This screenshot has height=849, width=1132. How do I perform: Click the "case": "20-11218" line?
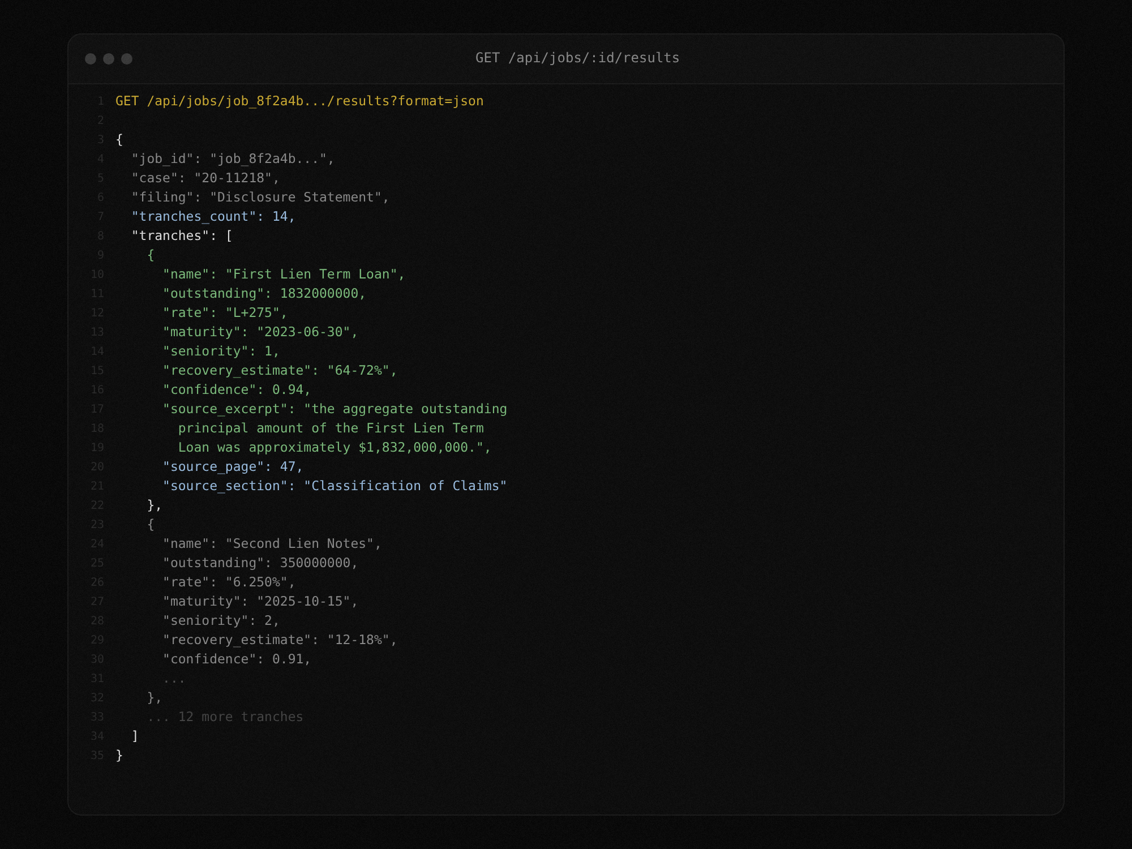pos(205,178)
